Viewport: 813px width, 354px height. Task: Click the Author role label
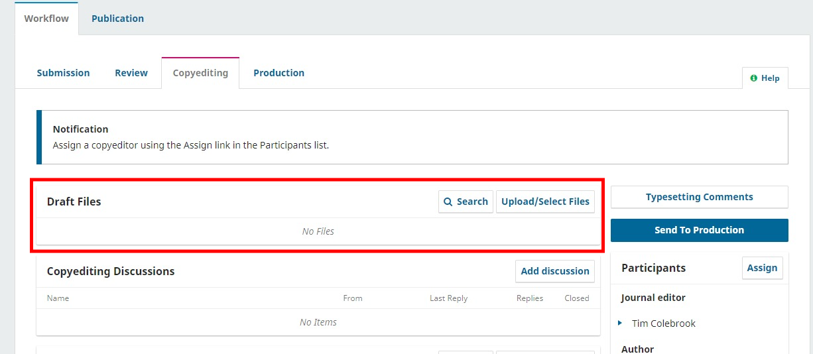(637, 349)
